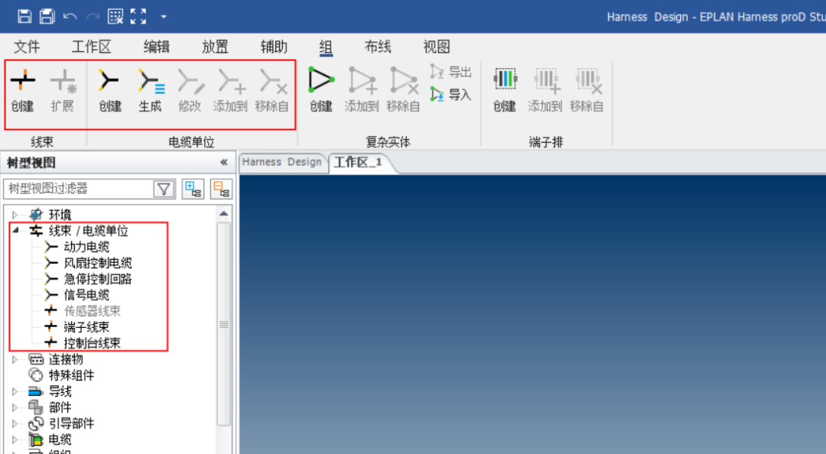Click the 导出 export button
The height and width of the screenshot is (454, 826).
[x=450, y=72]
